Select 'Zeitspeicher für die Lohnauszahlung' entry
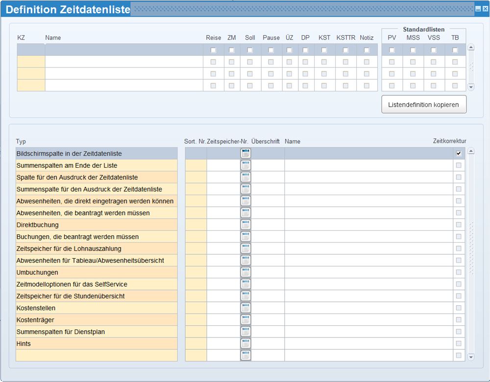490x382 pixels. click(97, 248)
